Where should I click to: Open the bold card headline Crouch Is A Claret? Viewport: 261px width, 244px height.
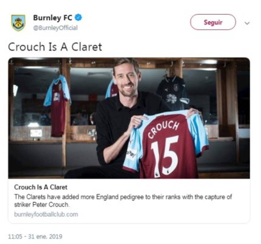coord(41,187)
